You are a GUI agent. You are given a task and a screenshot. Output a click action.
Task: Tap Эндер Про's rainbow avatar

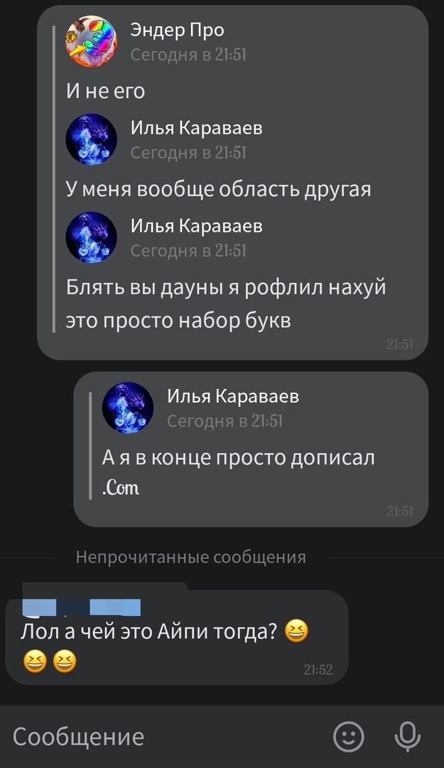[92, 41]
